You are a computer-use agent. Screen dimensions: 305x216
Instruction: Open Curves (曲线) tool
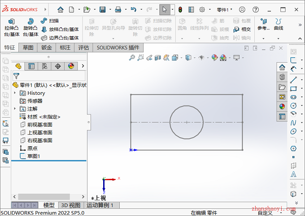tap(279, 25)
